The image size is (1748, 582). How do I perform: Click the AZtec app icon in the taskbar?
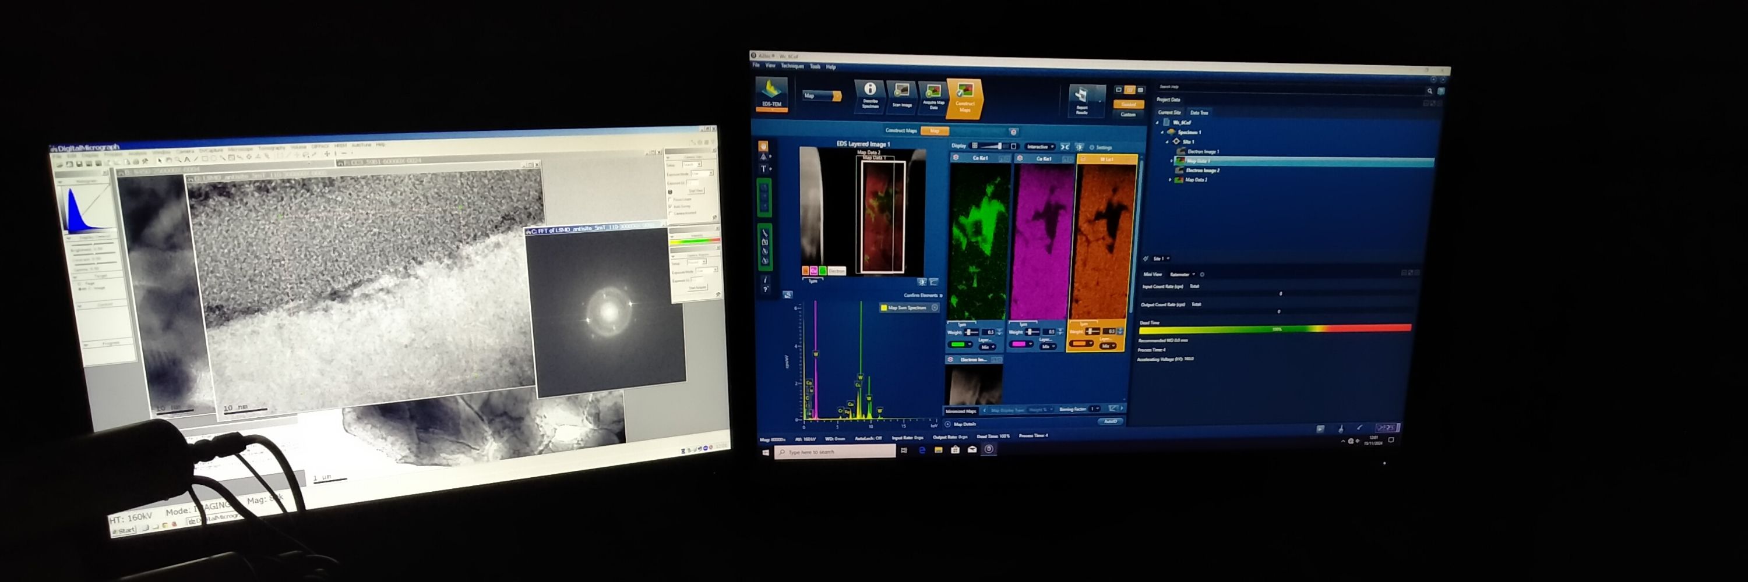coord(989,449)
